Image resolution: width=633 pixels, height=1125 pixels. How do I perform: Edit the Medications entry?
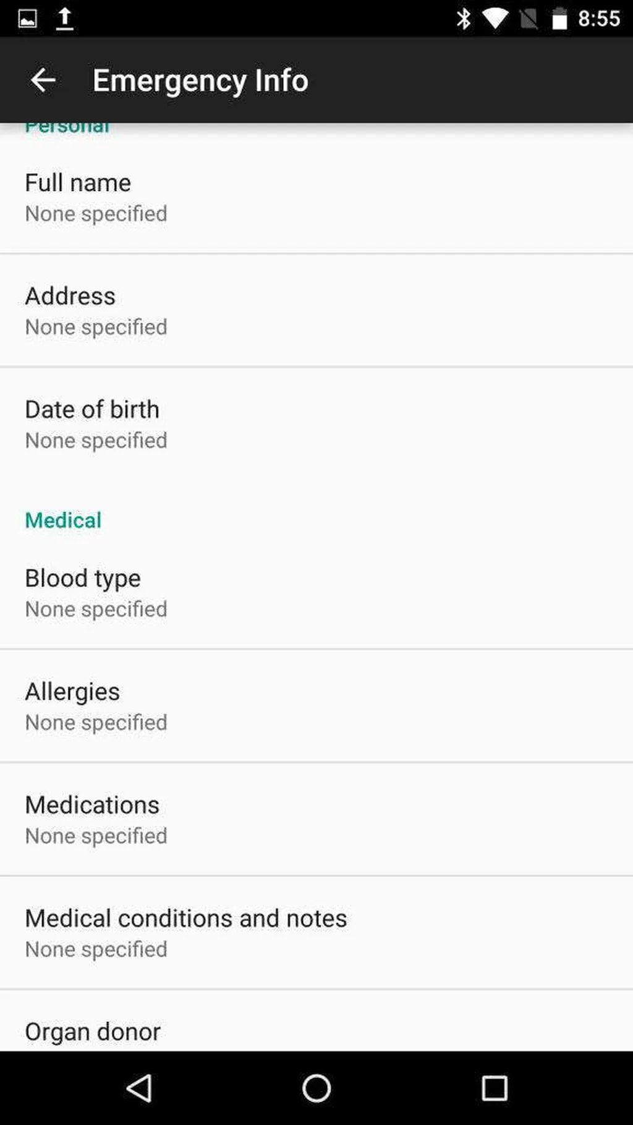[316, 819]
